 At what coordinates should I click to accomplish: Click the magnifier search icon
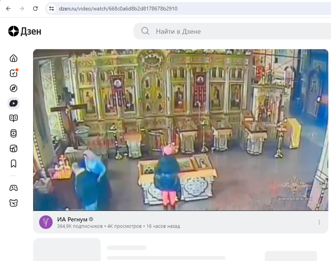(x=145, y=31)
